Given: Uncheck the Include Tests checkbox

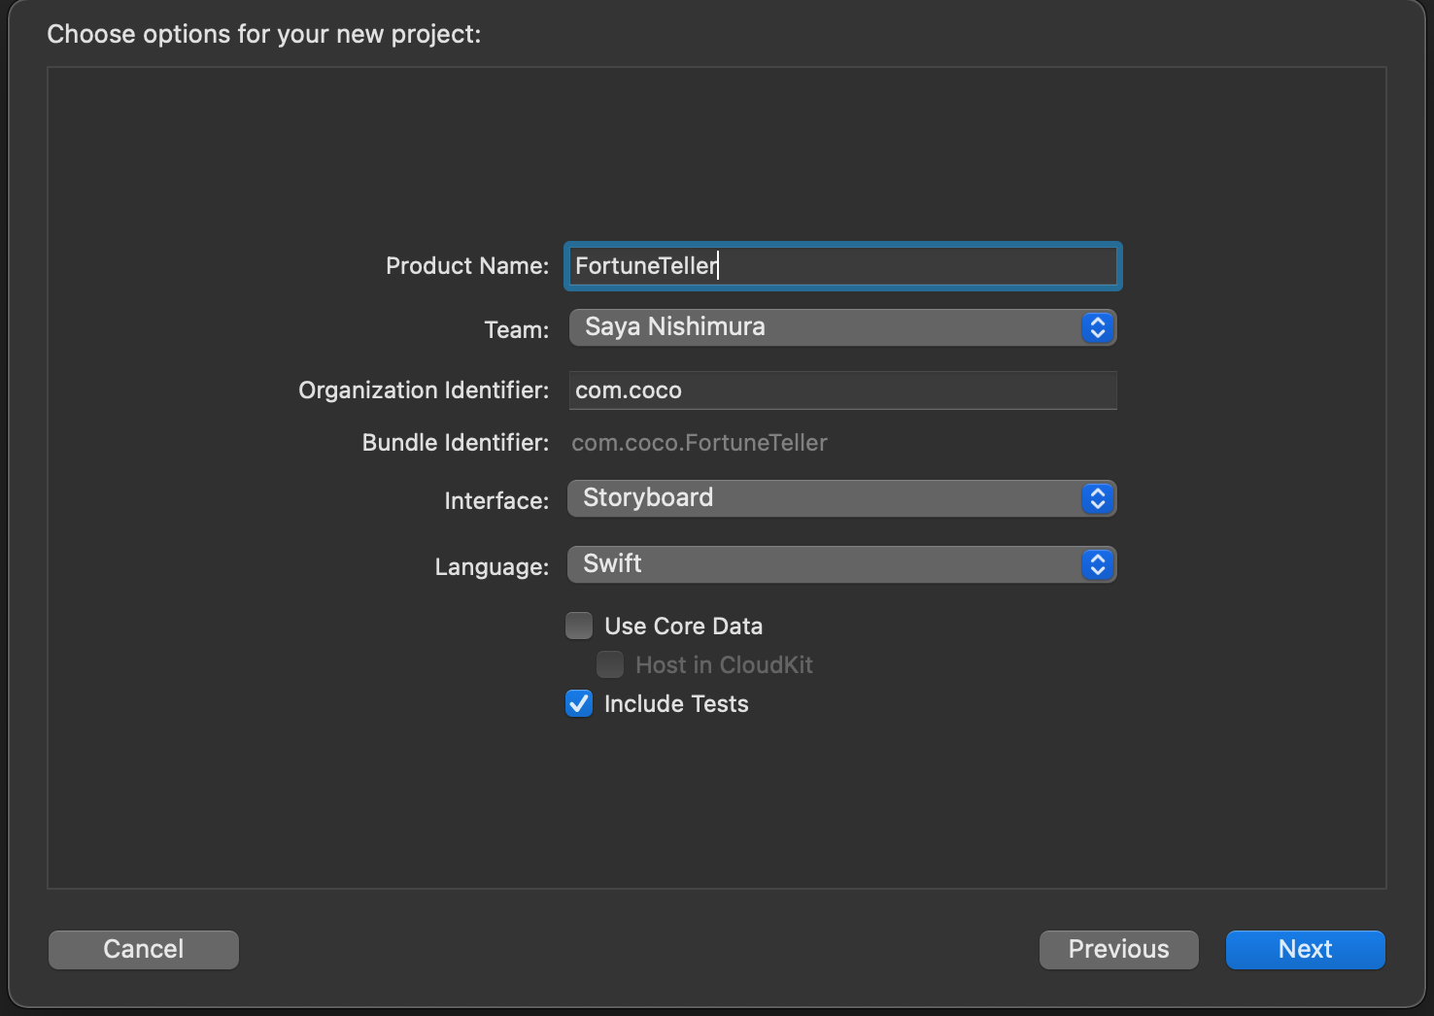Looking at the screenshot, I should click(579, 703).
